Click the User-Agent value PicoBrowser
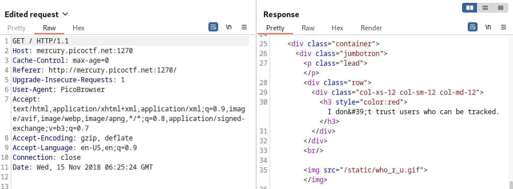 click(83, 90)
